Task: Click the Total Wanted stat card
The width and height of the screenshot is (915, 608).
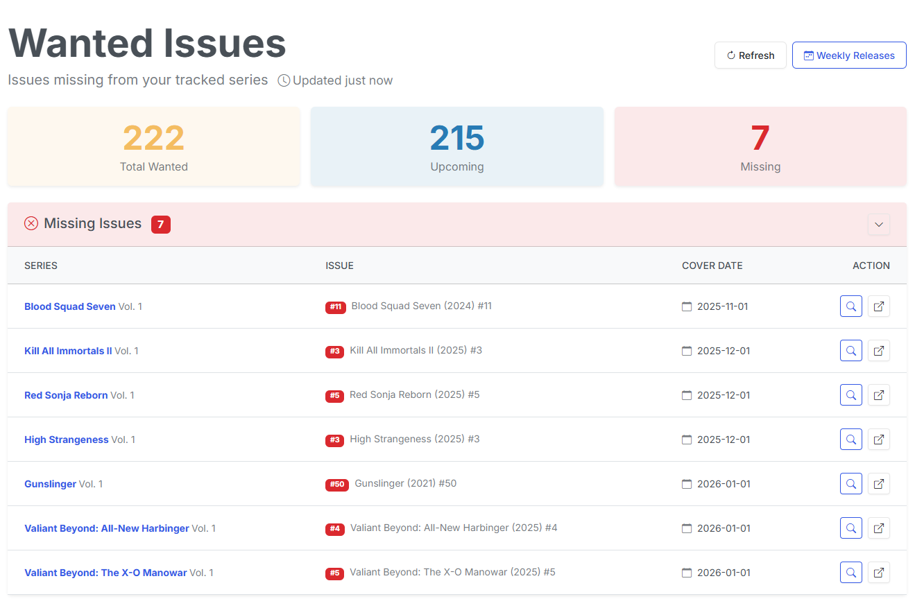Action: coord(153,146)
